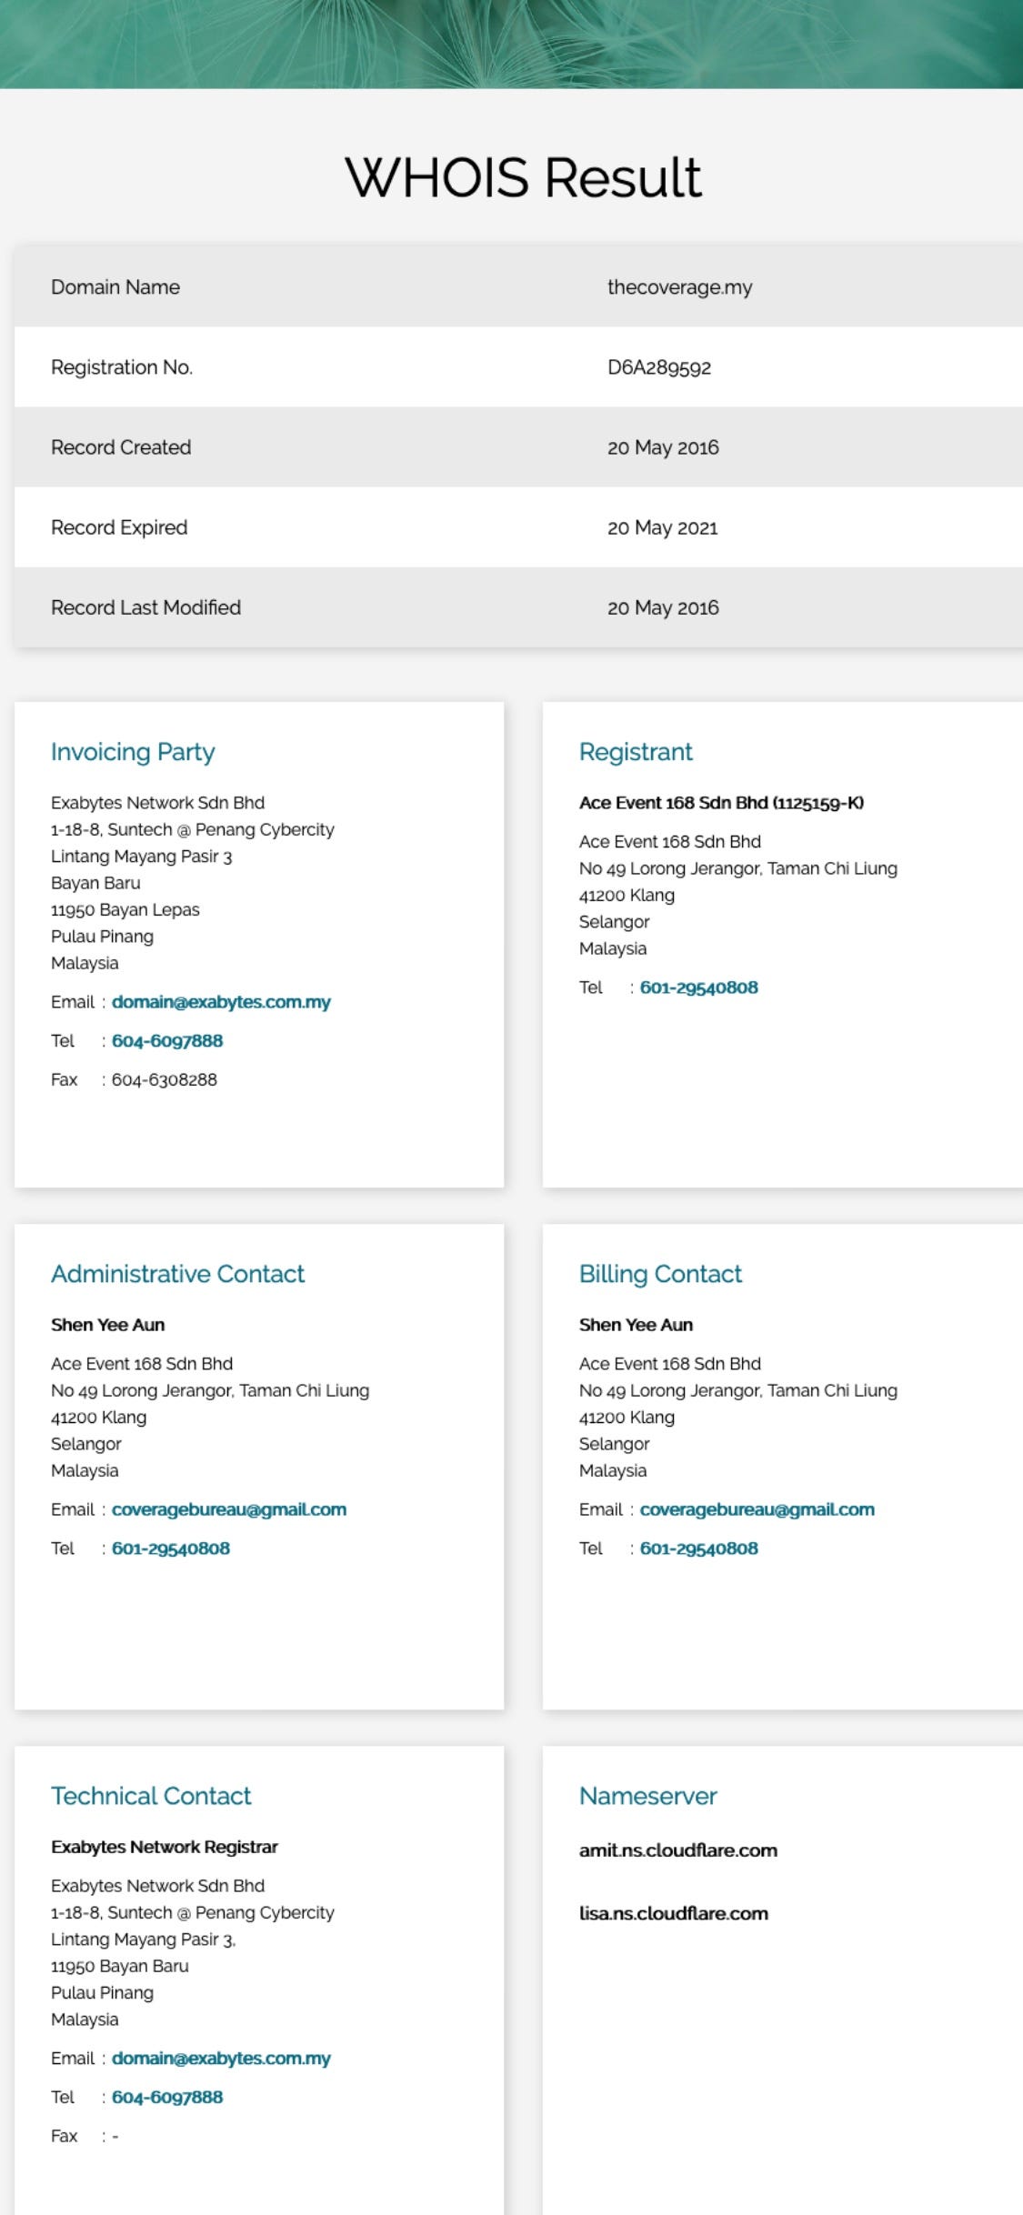Screen dimensions: 1023x2215
Task: Click Record Created date value
Action: (663, 447)
